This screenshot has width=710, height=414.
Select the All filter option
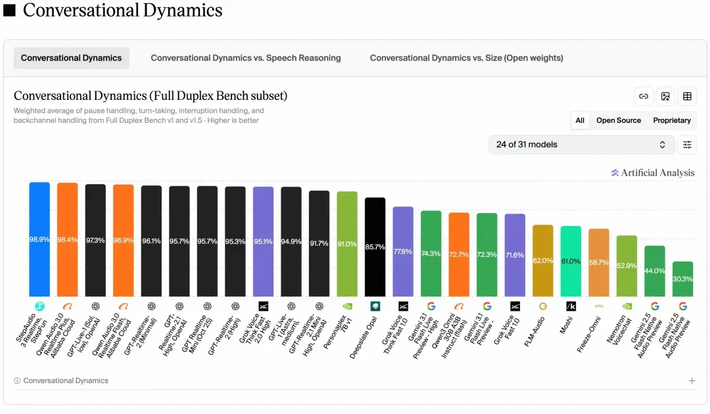point(580,120)
